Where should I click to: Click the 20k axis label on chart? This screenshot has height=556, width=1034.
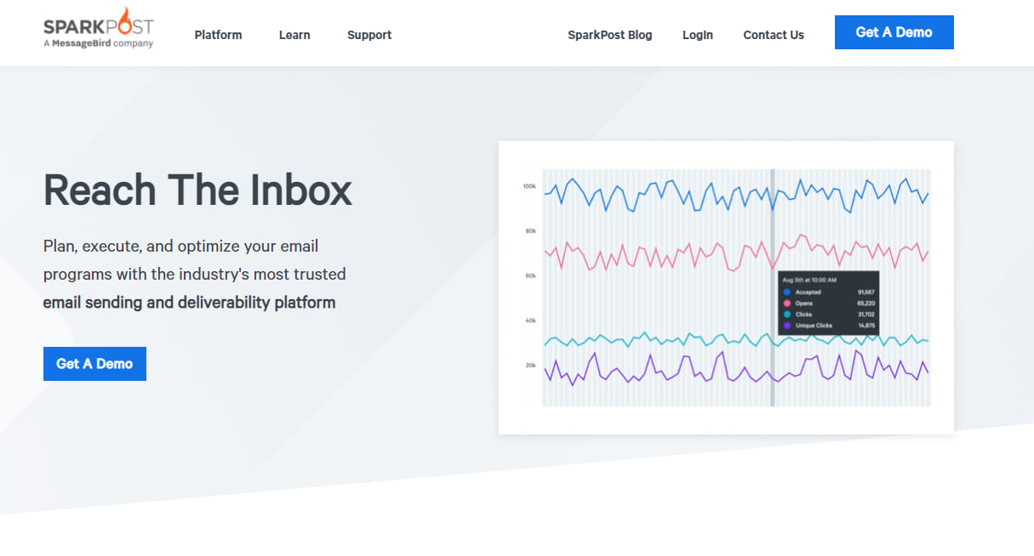pos(530,366)
